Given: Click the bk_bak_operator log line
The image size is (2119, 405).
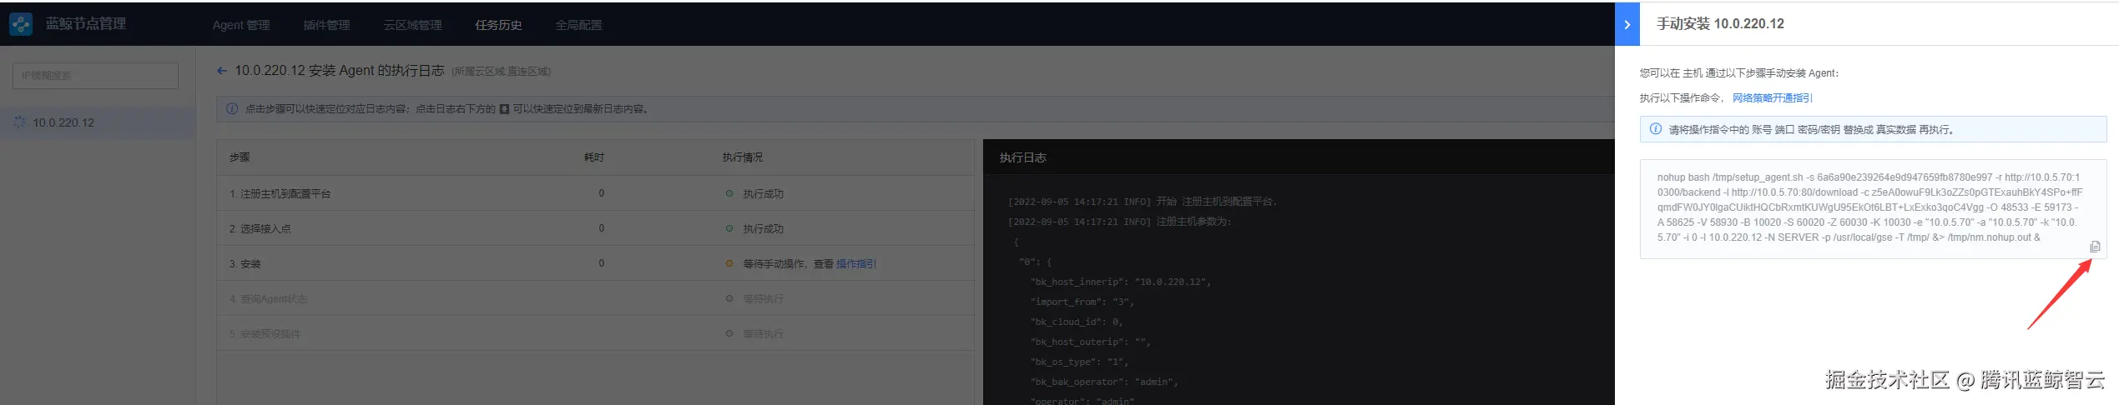Looking at the screenshot, I should 1103,382.
